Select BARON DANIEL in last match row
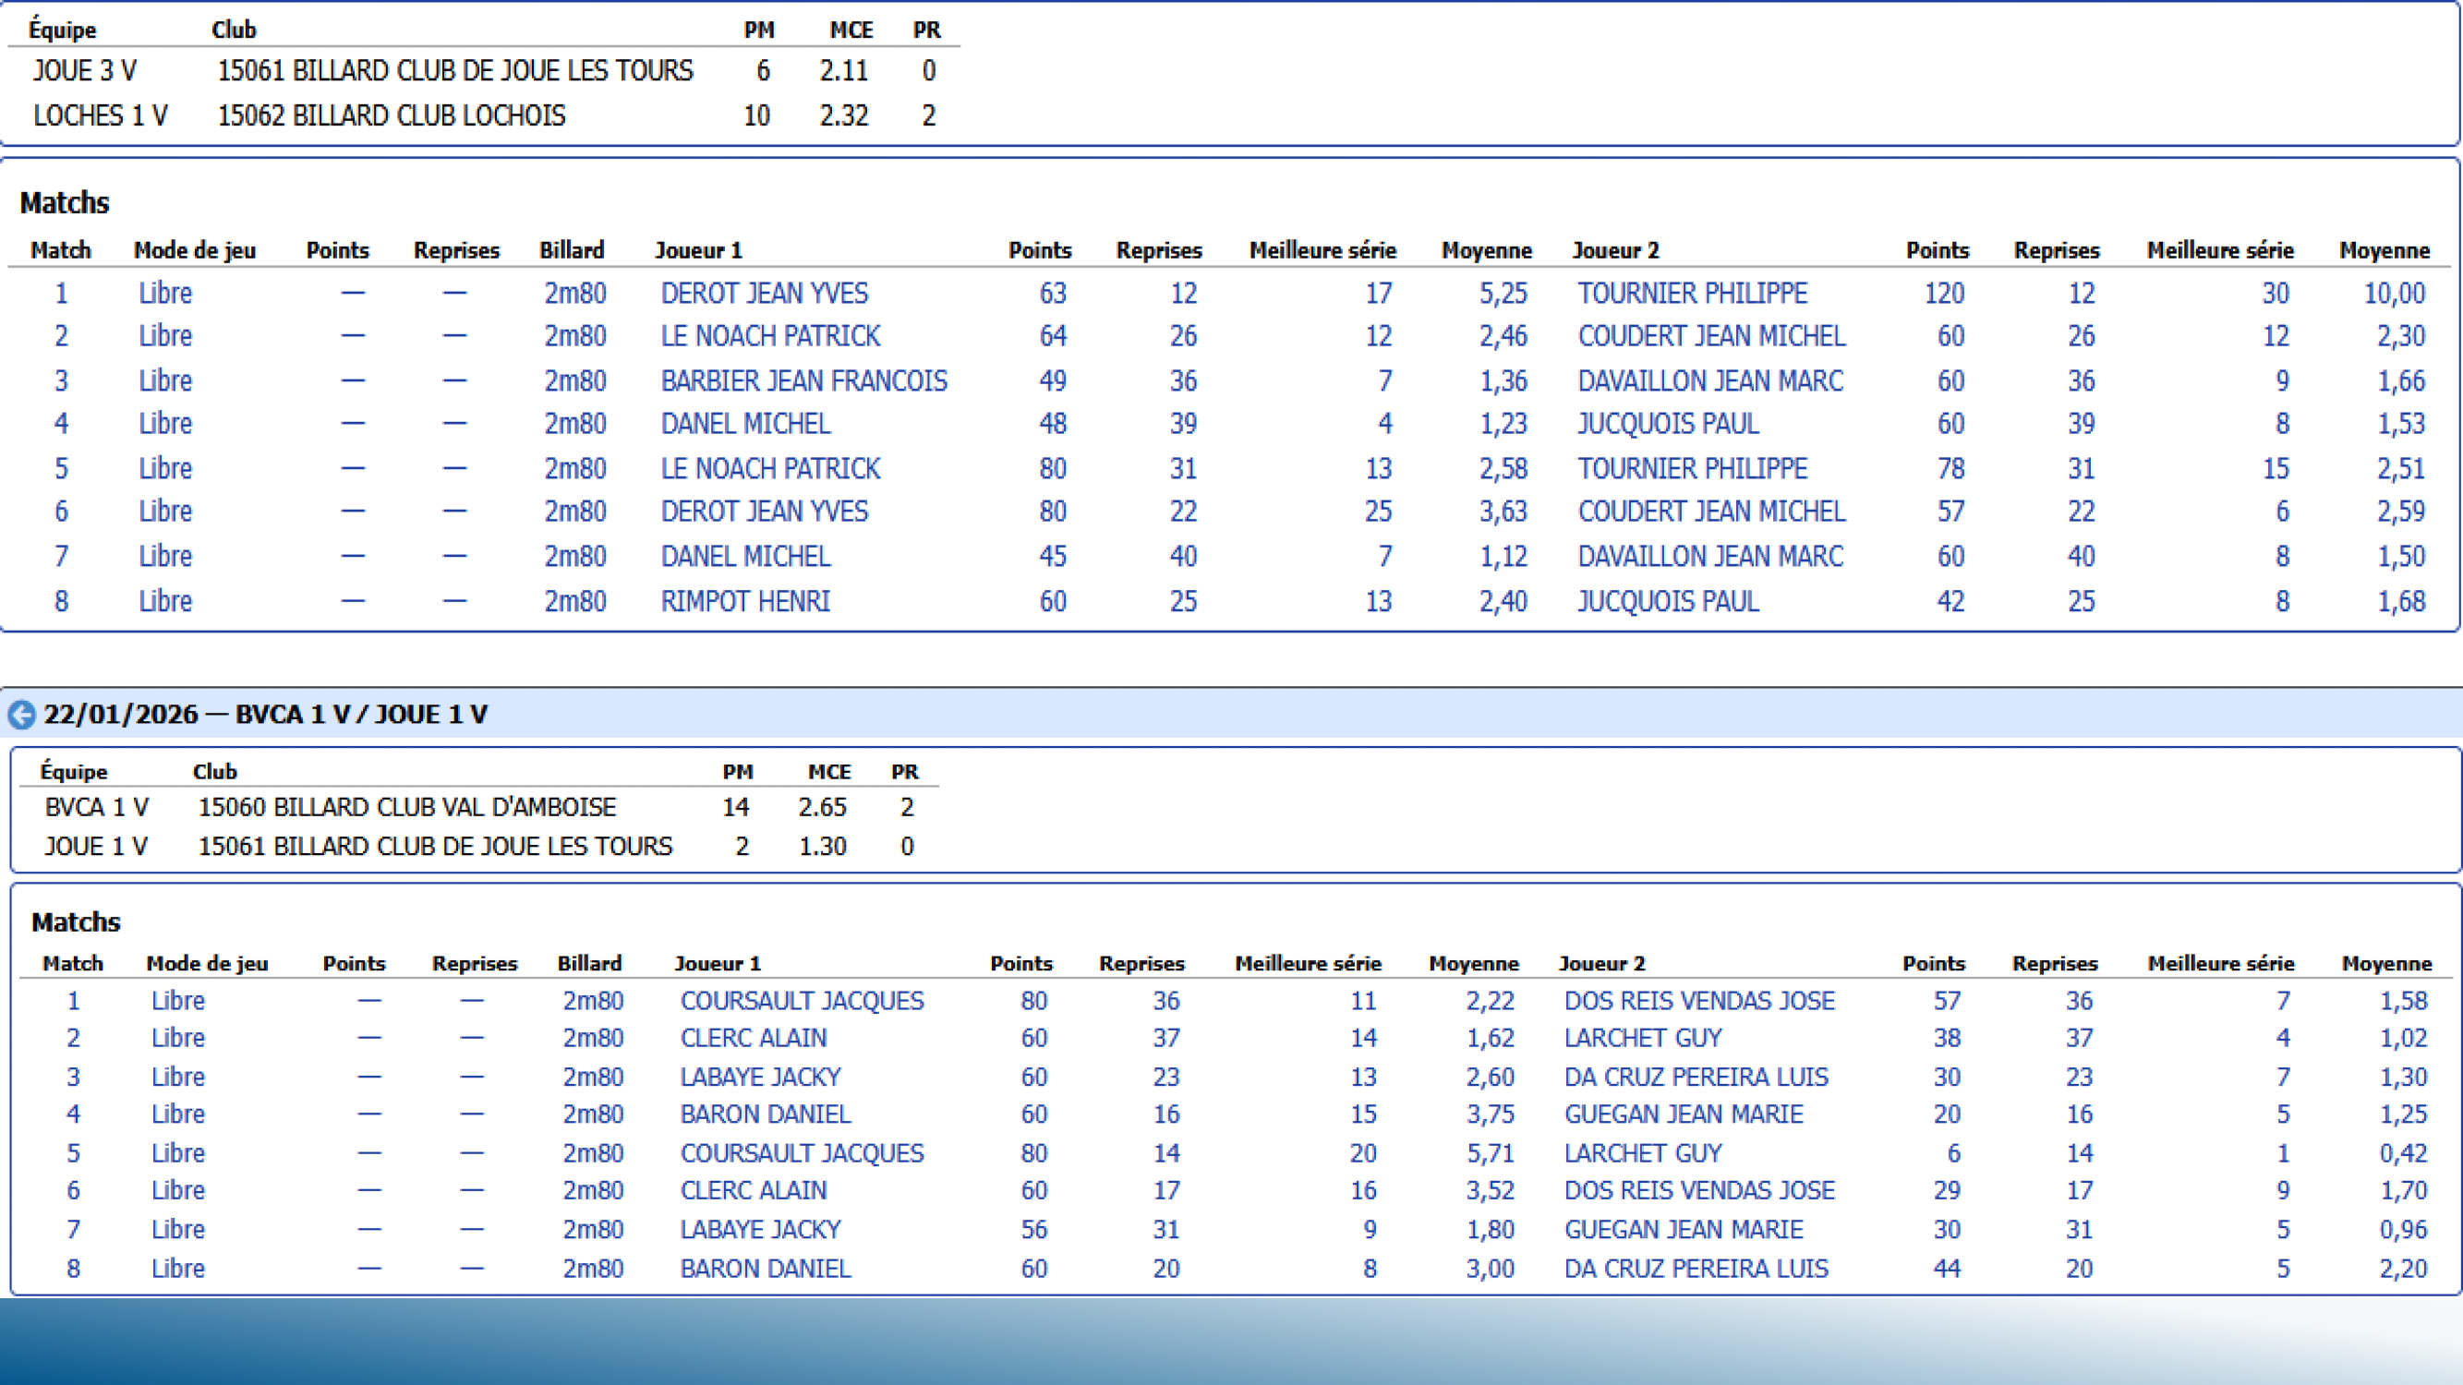2463x1385 pixels. pyautogui.click(x=765, y=1270)
